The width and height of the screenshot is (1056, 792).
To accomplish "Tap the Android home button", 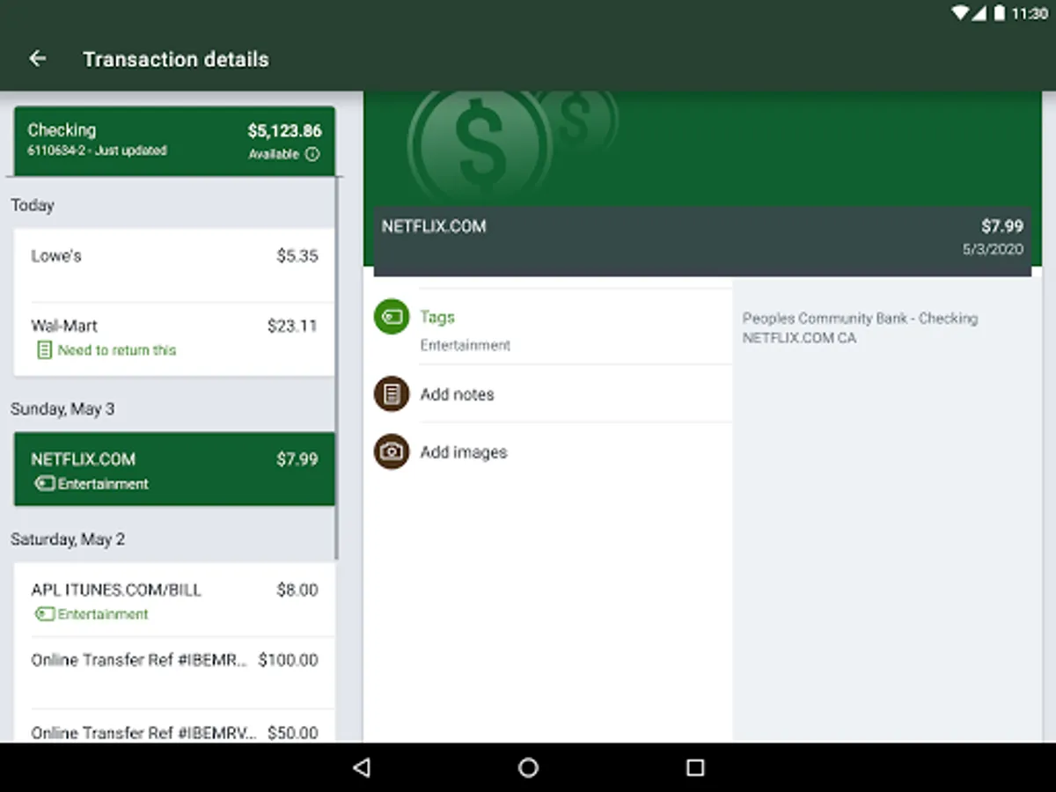I will 528,767.
